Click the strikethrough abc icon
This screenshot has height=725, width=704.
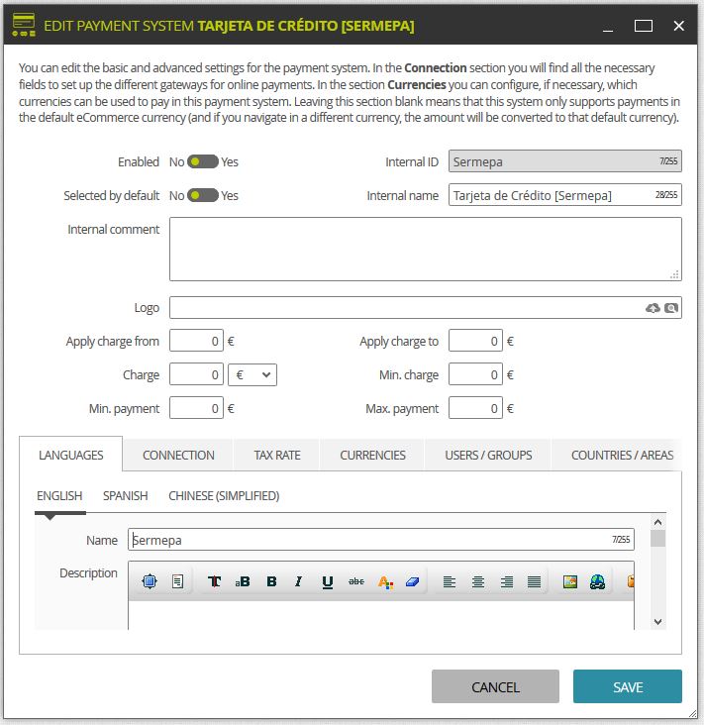(x=355, y=581)
